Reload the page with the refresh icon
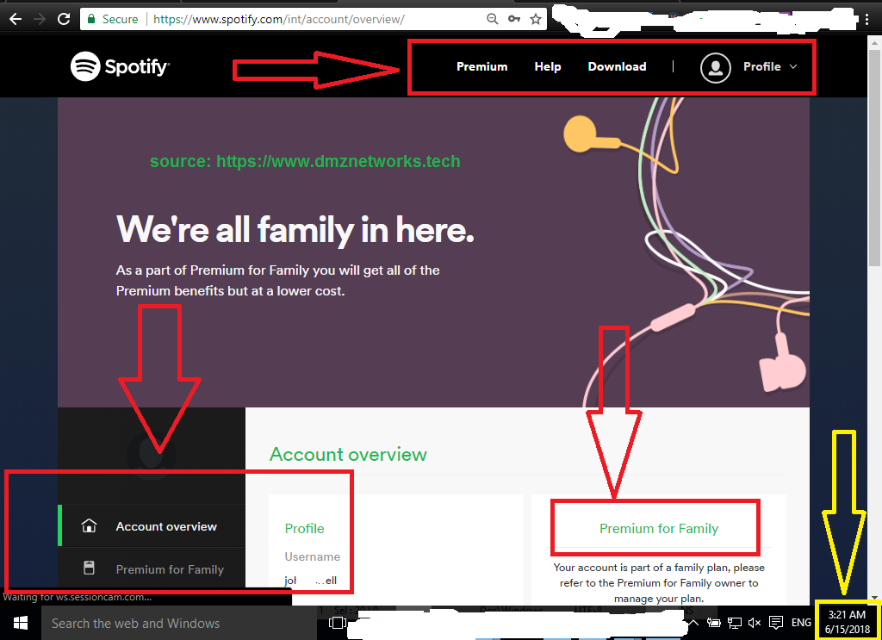882x640 pixels. (64, 19)
